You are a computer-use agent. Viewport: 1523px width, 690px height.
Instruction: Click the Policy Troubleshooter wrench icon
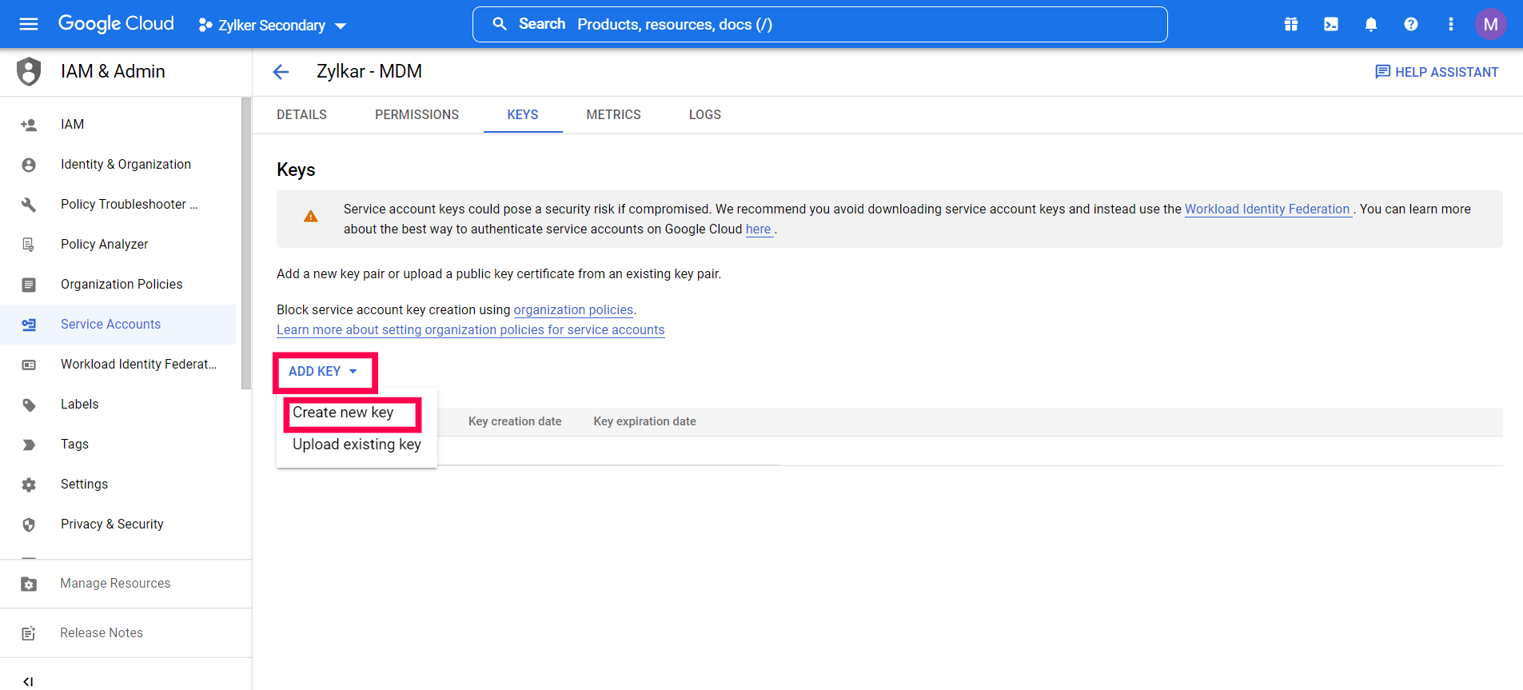(29, 205)
